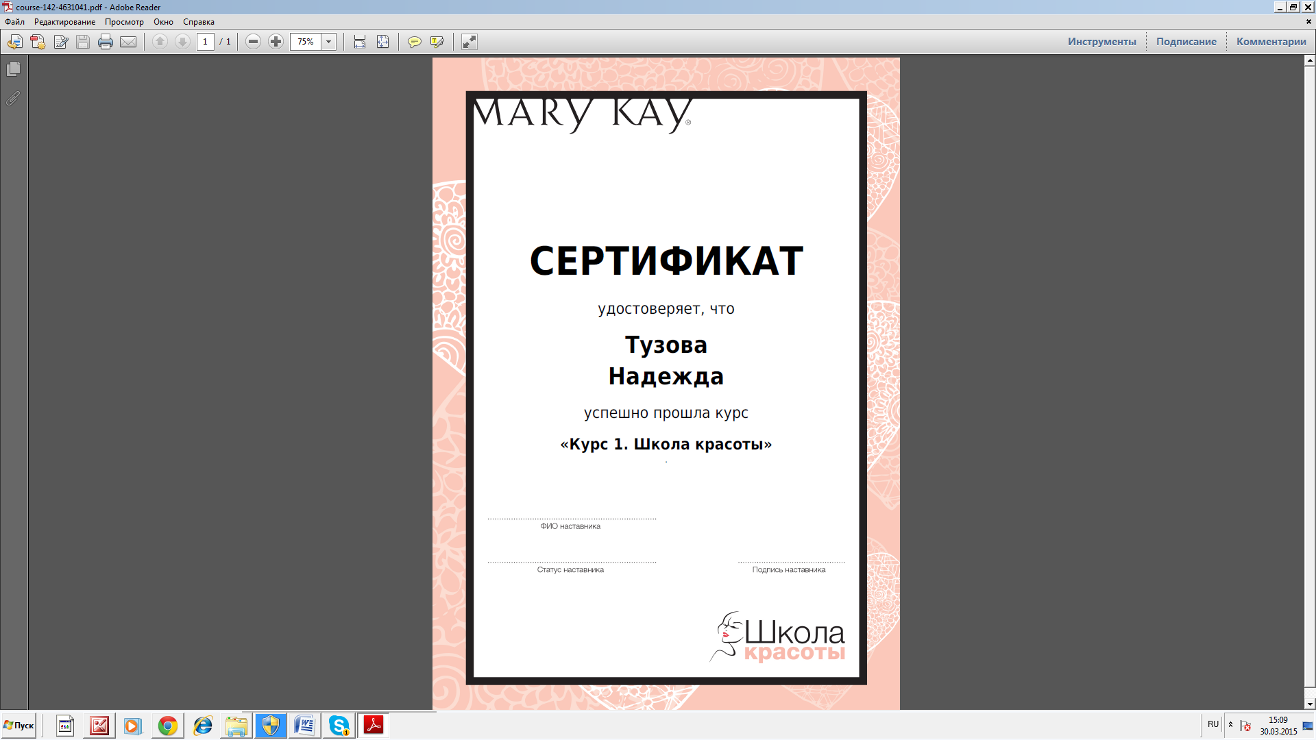
Task: Click the page number field
Action: click(x=205, y=42)
